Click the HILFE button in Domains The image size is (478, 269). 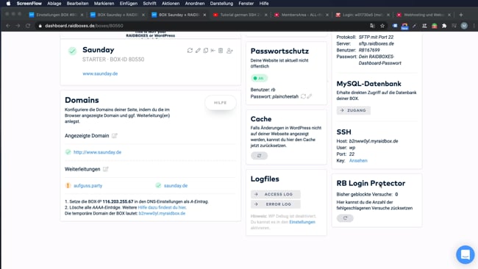[221, 103]
